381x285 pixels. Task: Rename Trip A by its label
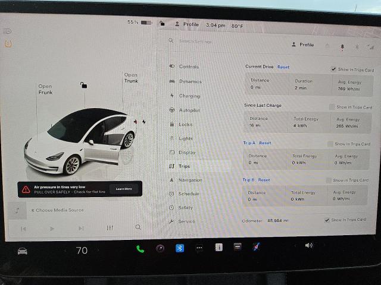pyautogui.click(x=249, y=142)
